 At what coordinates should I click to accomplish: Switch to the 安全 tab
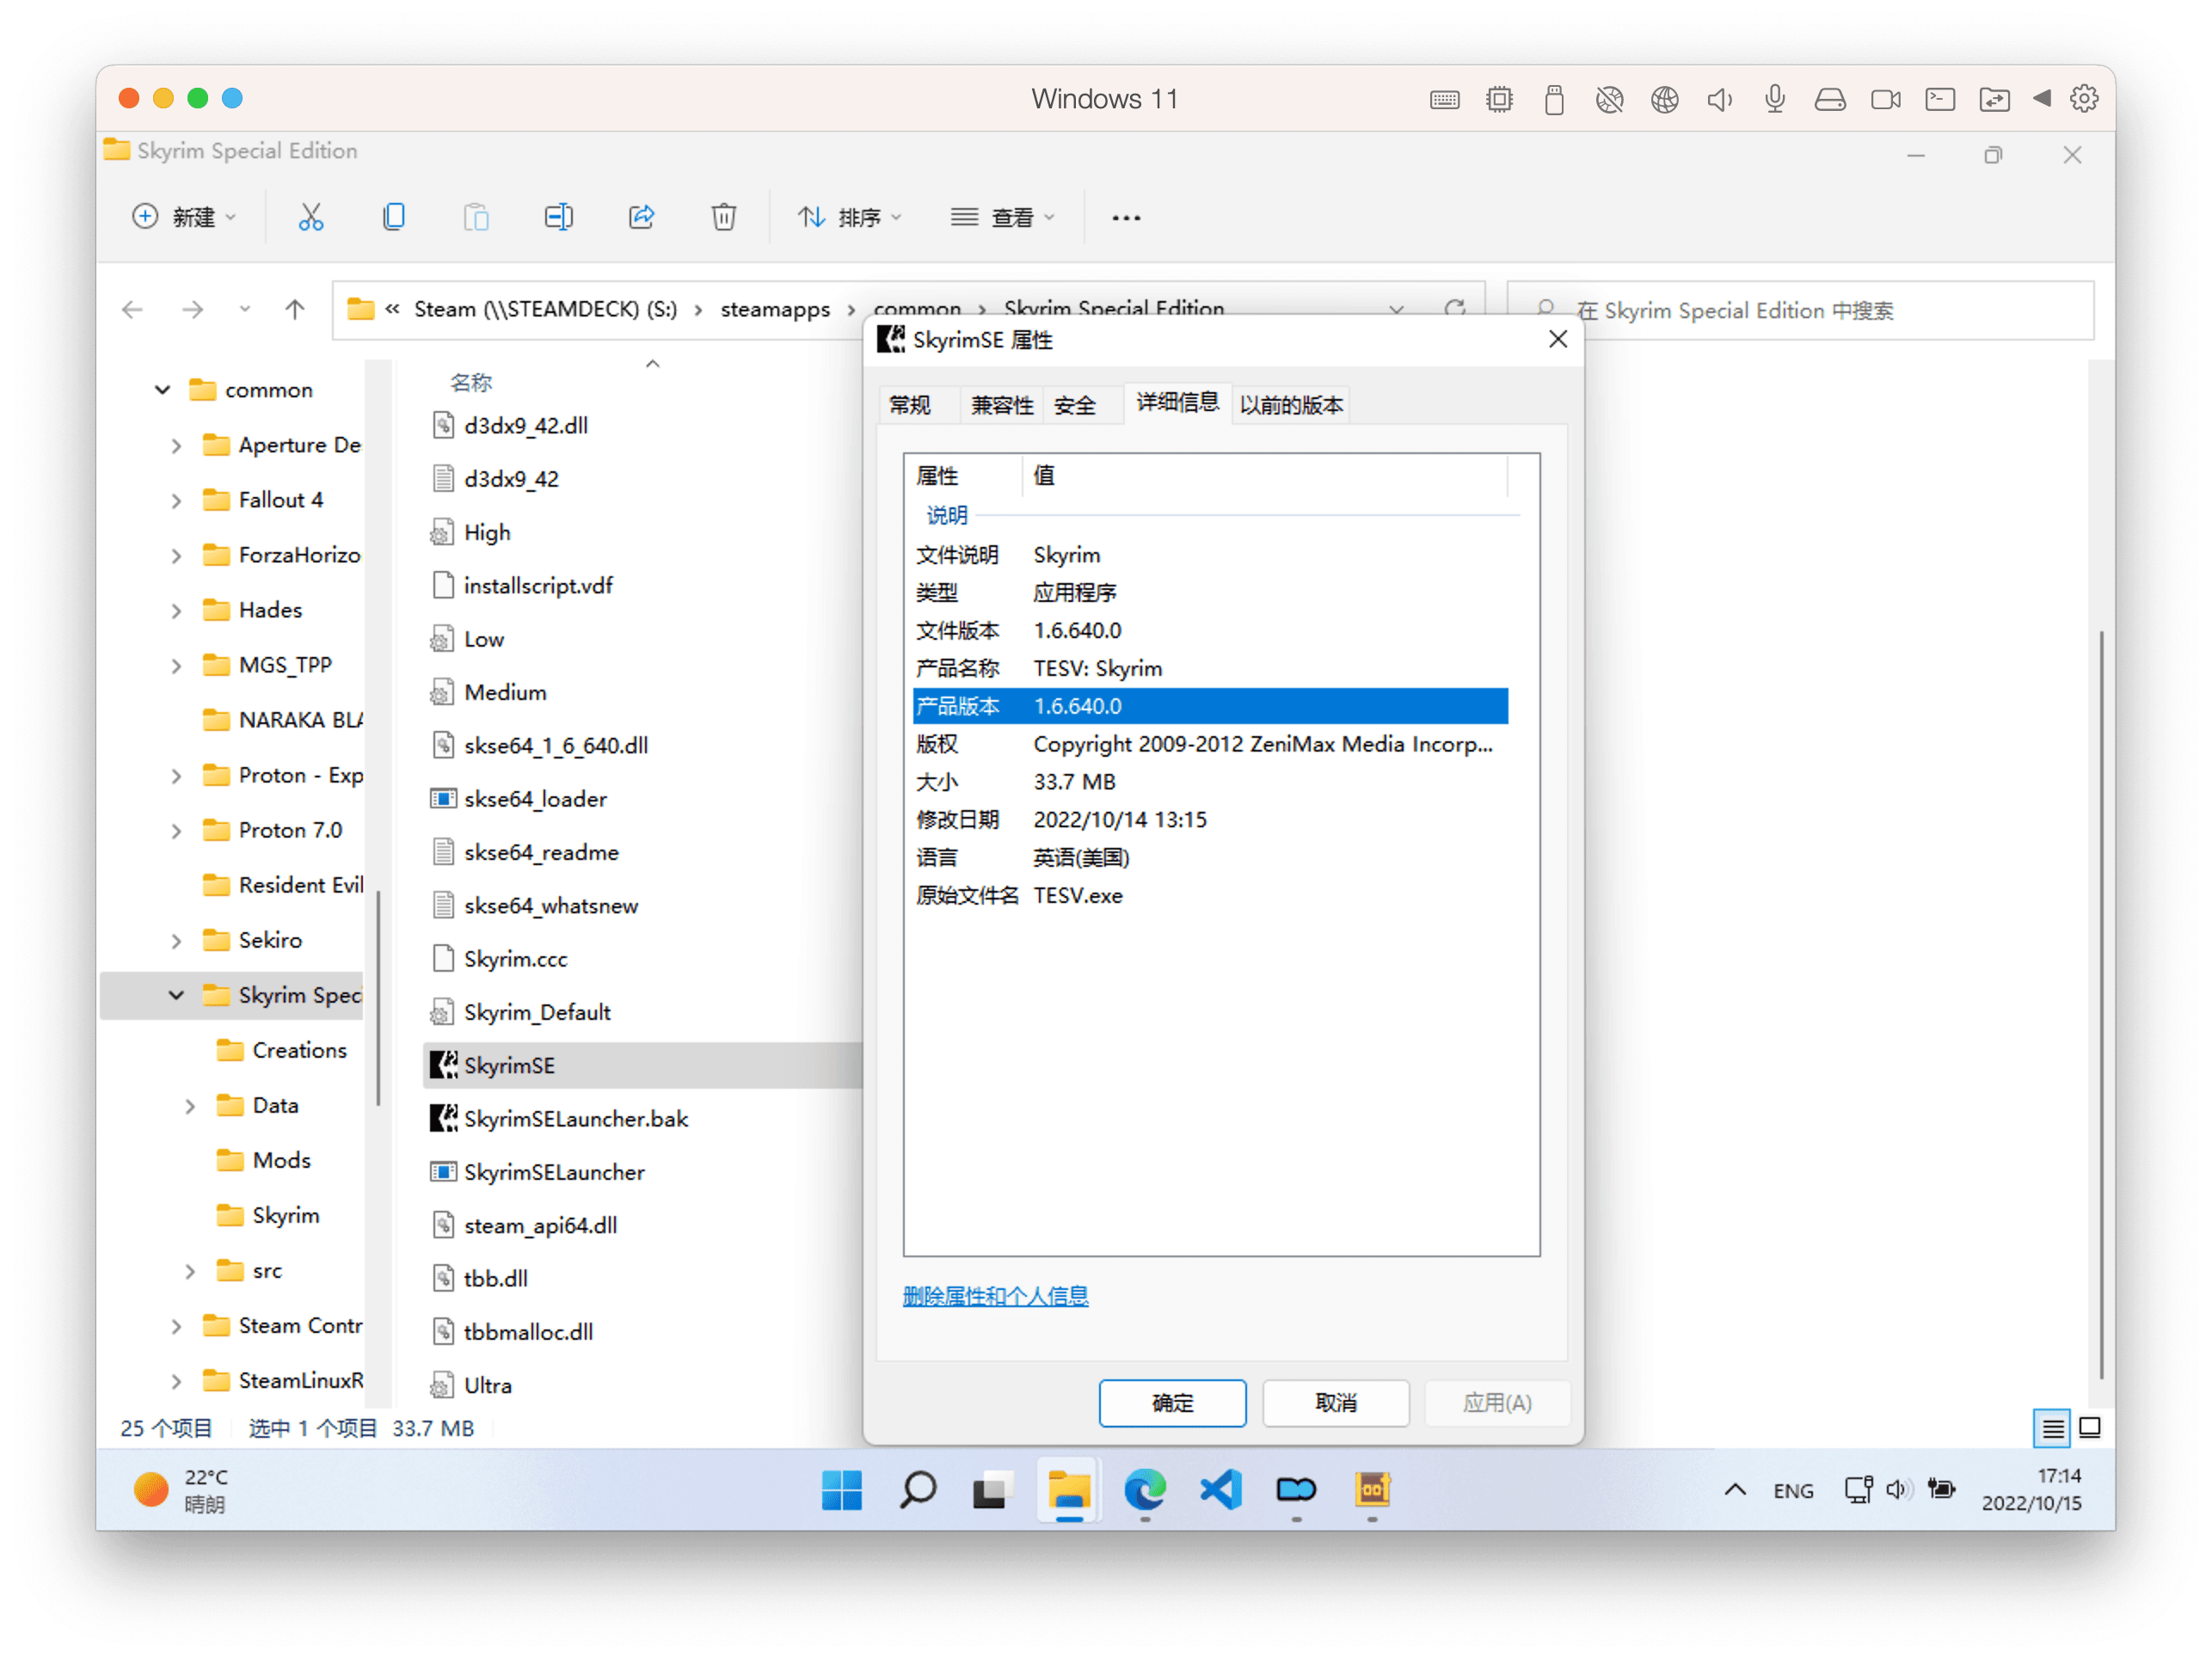coord(1077,404)
